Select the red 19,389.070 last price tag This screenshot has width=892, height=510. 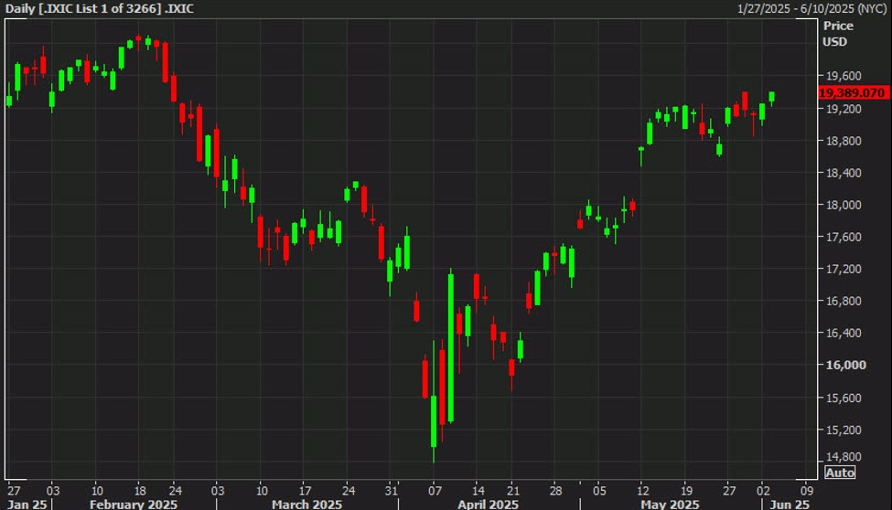click(x=852, y=93)
